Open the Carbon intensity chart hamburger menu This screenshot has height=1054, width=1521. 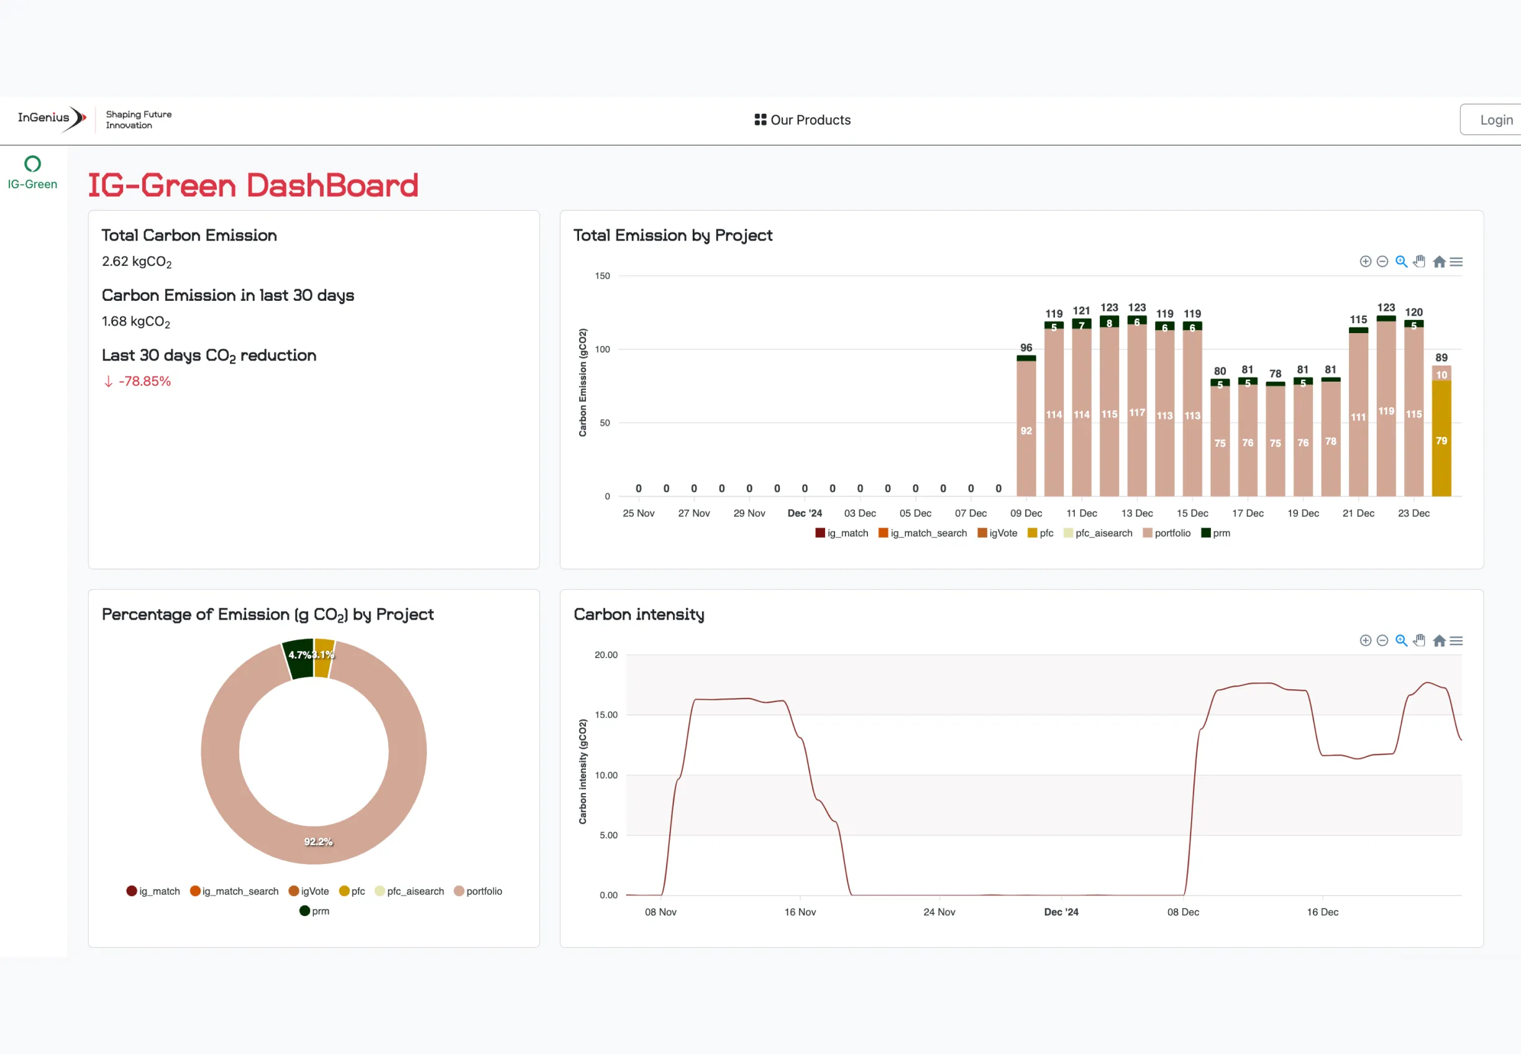(1456, 640)
